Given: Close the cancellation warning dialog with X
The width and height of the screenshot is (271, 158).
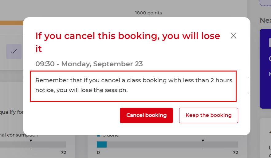Looking at the screenshot, I should [234, 36].
